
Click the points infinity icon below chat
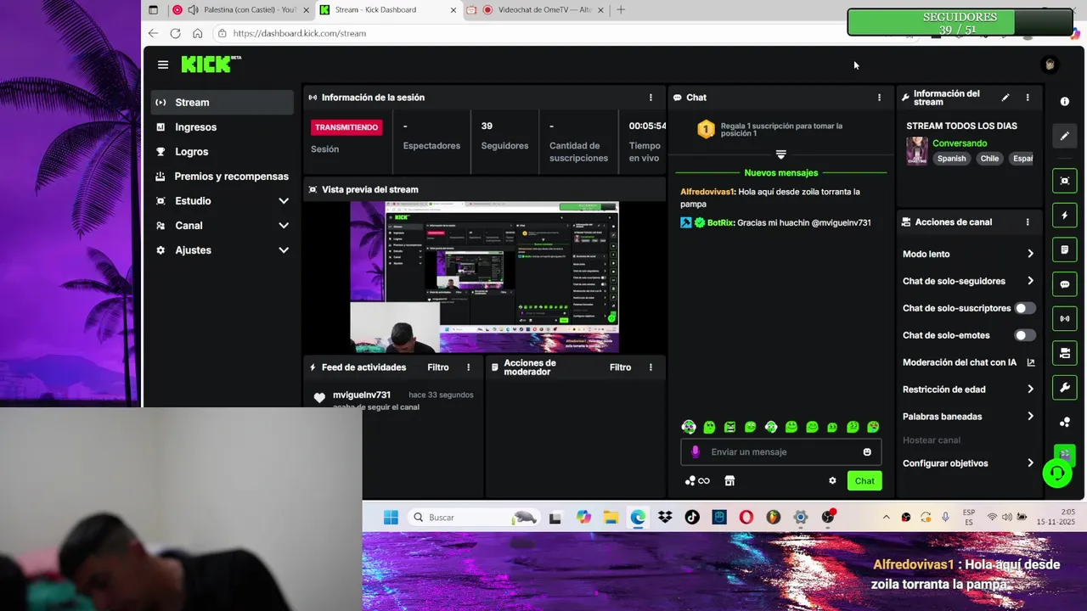tap(697, 481)
